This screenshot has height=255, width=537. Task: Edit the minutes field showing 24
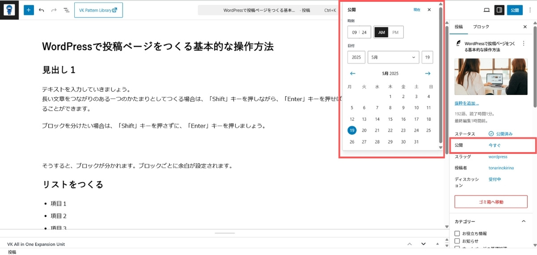pyautogui.click(x=365, y=32)
